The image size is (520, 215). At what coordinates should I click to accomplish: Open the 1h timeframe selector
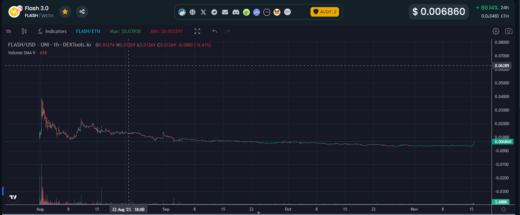9,31
